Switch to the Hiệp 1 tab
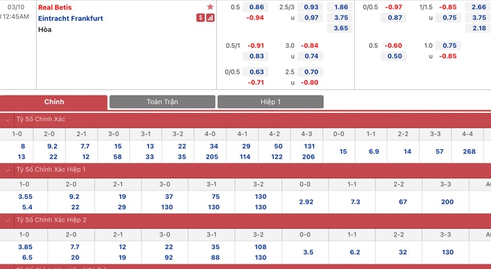This screenshot has width=491, height=269. 270,102
